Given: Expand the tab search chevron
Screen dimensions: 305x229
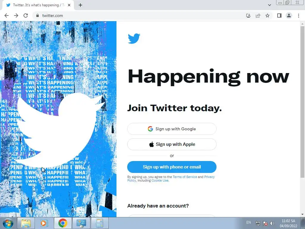Looking at the screenshot, I should pos(269,5).
